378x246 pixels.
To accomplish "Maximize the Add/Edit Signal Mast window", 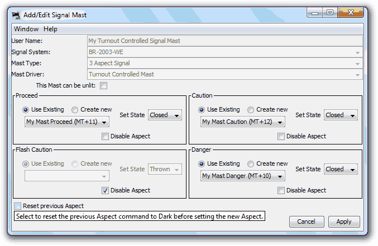I will pos(330,12).
